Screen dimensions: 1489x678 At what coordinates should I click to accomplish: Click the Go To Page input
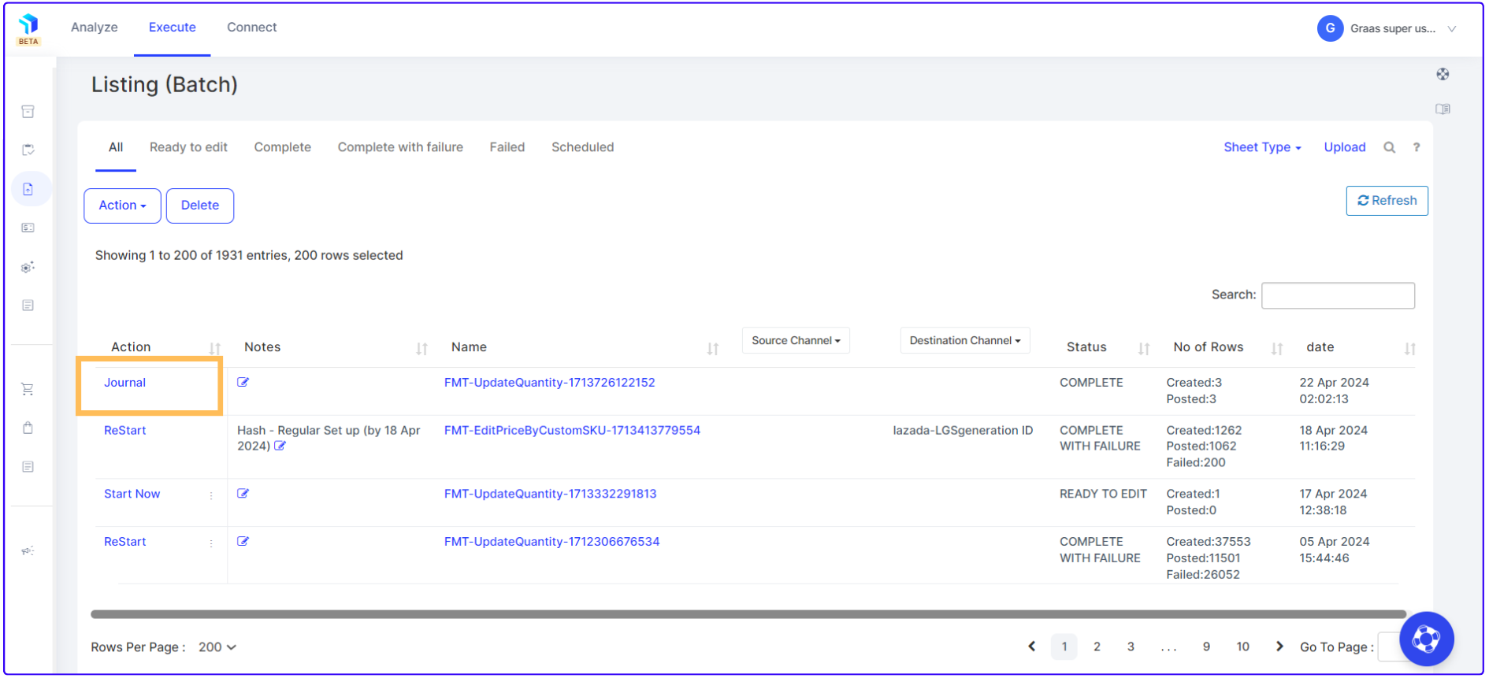click(x=1389, y=647)
